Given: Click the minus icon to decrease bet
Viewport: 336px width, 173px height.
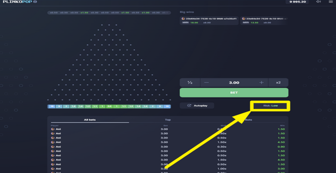Looking at the screenshot, I should (206, 83).
